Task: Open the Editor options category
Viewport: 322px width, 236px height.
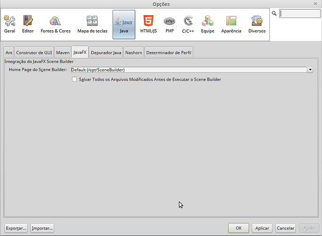Action: [x=28, y=24]
